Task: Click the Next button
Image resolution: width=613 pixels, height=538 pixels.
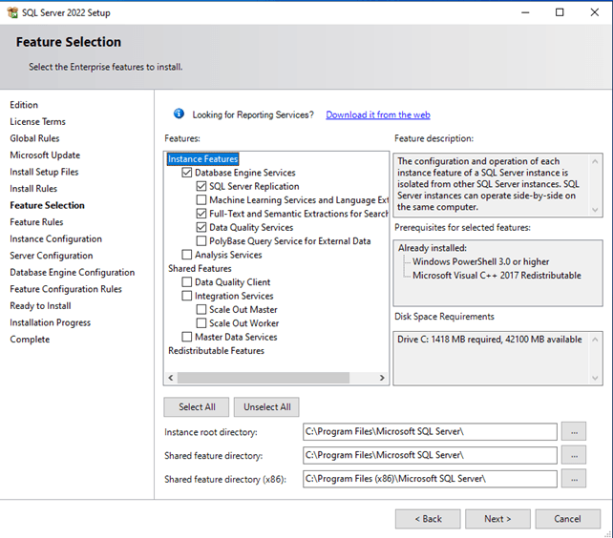Action: coord(497,519)
